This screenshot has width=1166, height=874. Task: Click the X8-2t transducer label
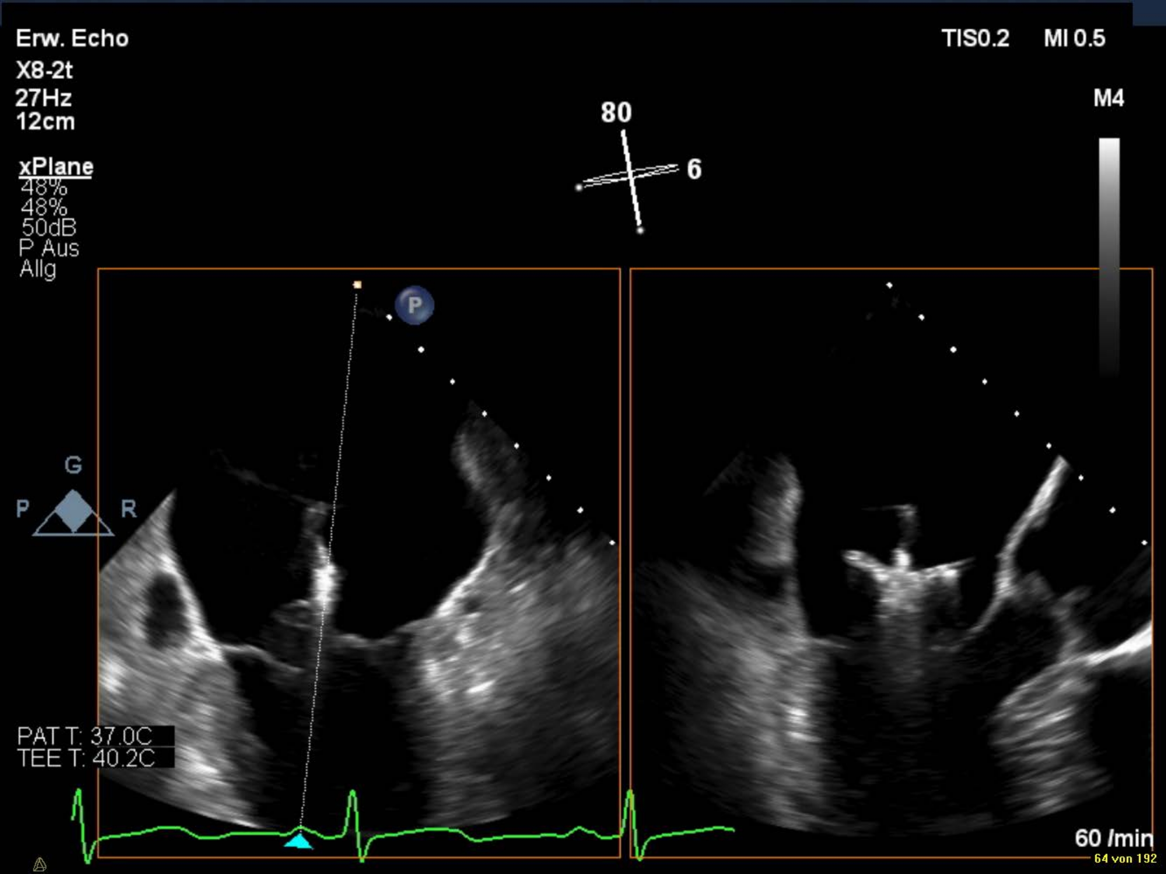pos(44,70)
